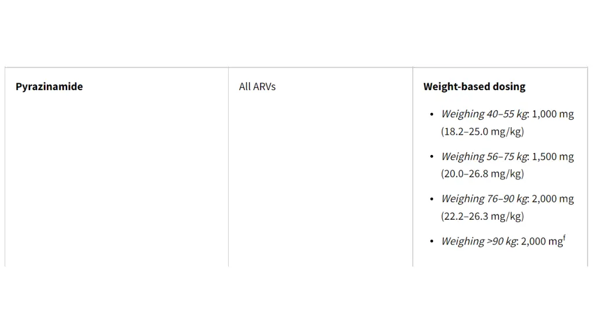The width and height of the screenshot is (593, 333).
Task: Click the bullet before Weighing 56–75 kg
Action: tap(431, 157)
